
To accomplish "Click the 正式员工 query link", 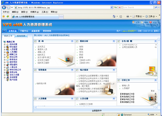I will [42, 47].
